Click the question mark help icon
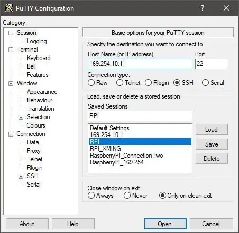239x233 pixels. [x=203, y=8]
